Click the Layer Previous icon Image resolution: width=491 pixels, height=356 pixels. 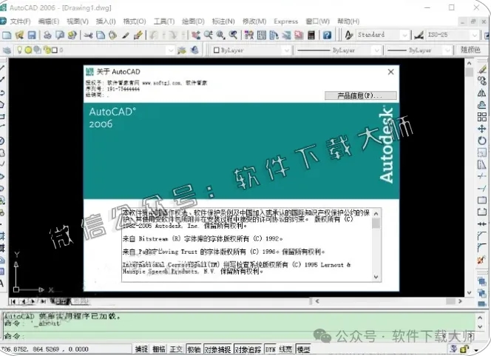point(194,50)
